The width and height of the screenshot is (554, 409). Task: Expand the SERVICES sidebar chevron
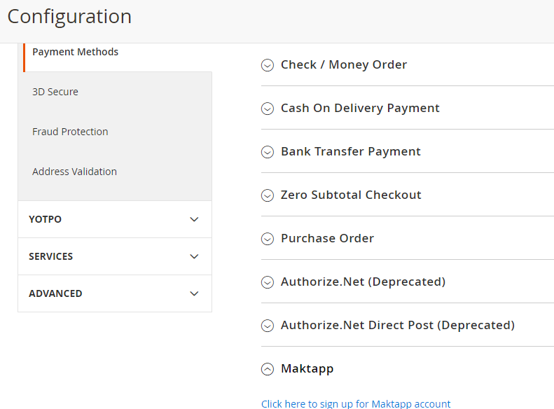[194, 256]
